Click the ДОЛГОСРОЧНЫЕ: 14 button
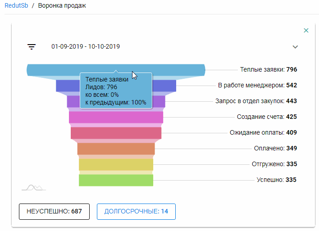This screenshot has height=231, width=319. point(136,212)
